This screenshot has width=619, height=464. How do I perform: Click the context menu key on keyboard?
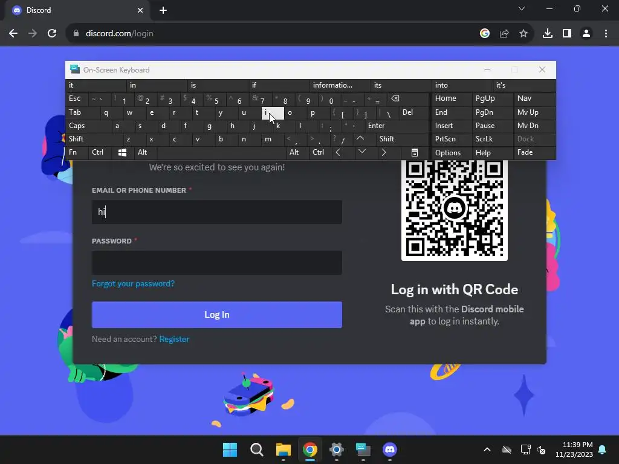pyautogui.click(x=415, y=152)
